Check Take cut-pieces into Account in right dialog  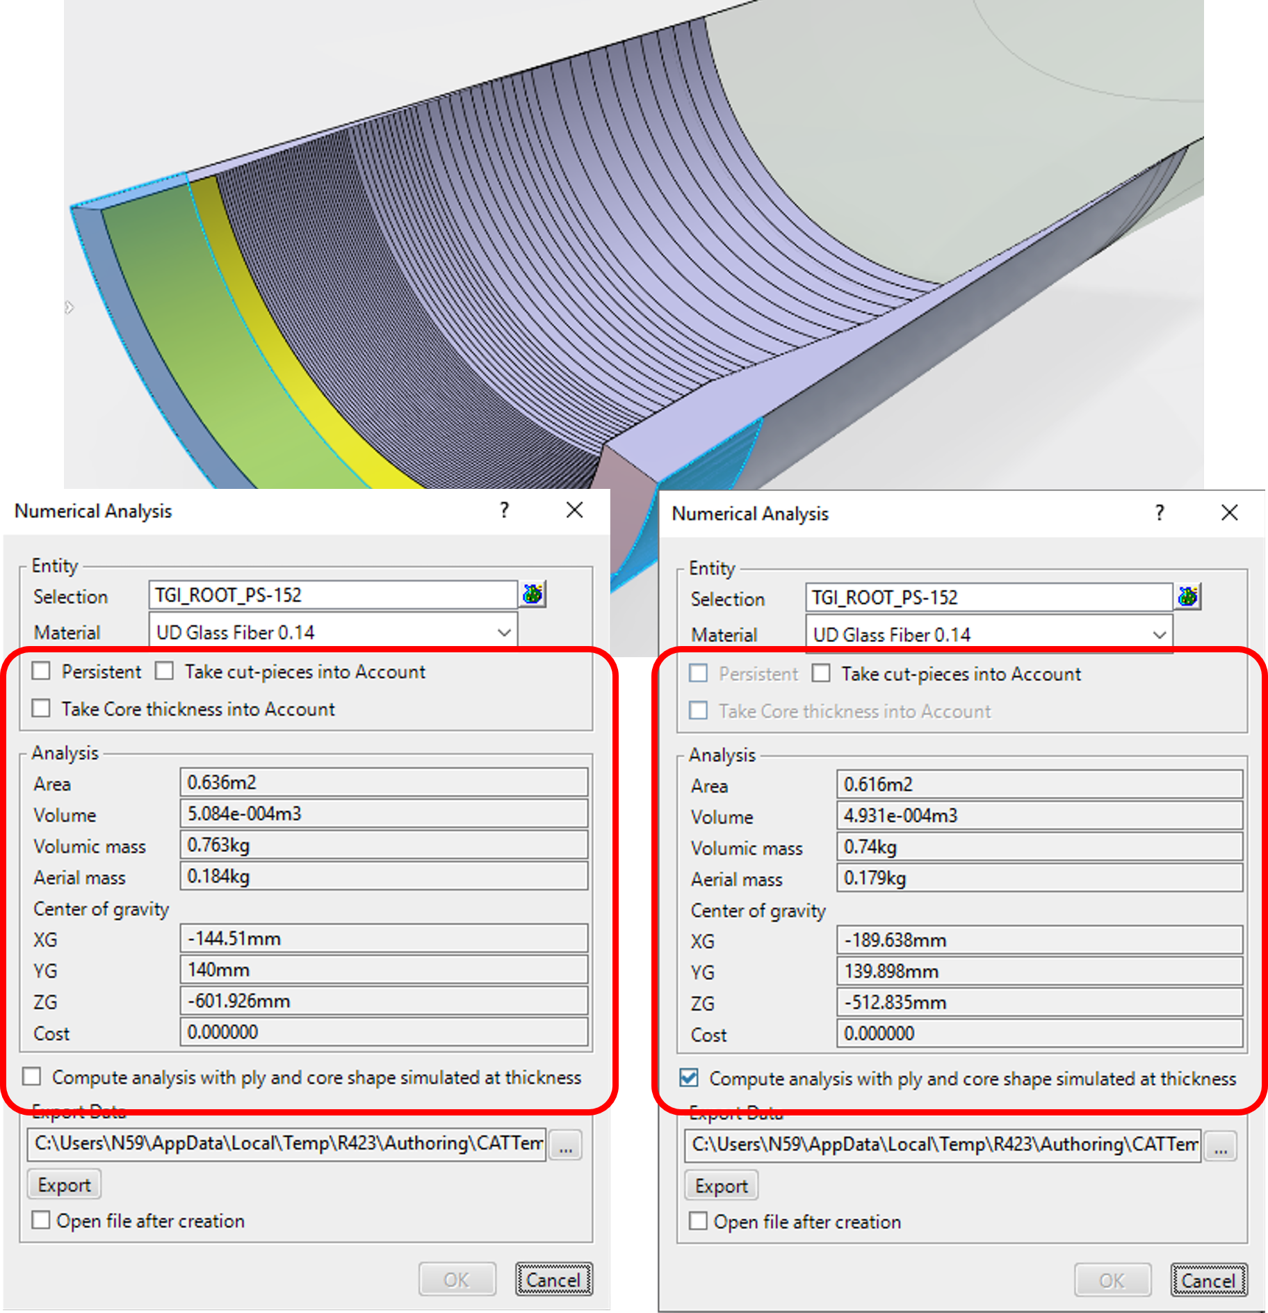[x=821, y=674]
